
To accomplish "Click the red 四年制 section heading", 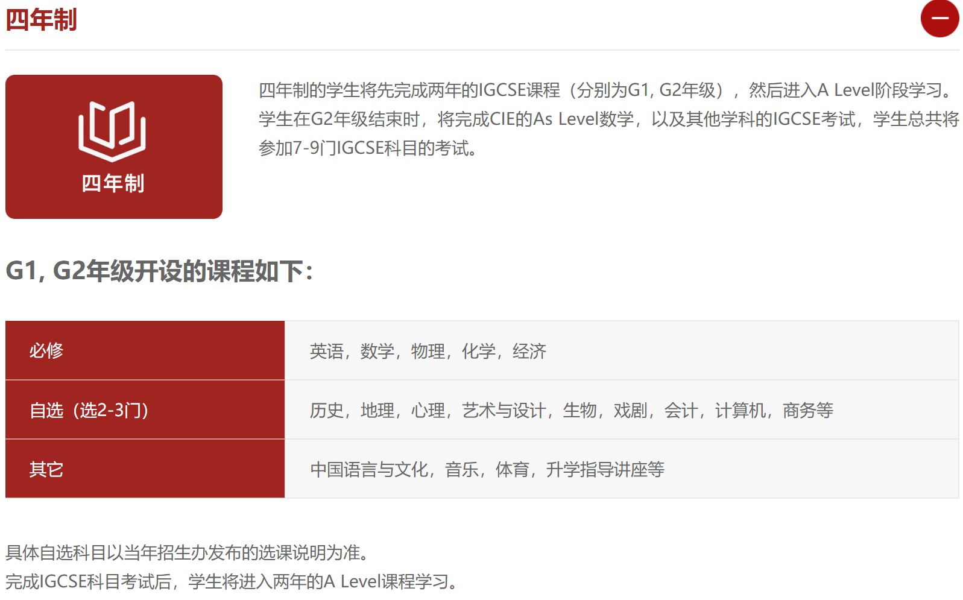I will pos(41,19).
